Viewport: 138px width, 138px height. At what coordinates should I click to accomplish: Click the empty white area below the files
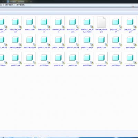coord(69,98)
